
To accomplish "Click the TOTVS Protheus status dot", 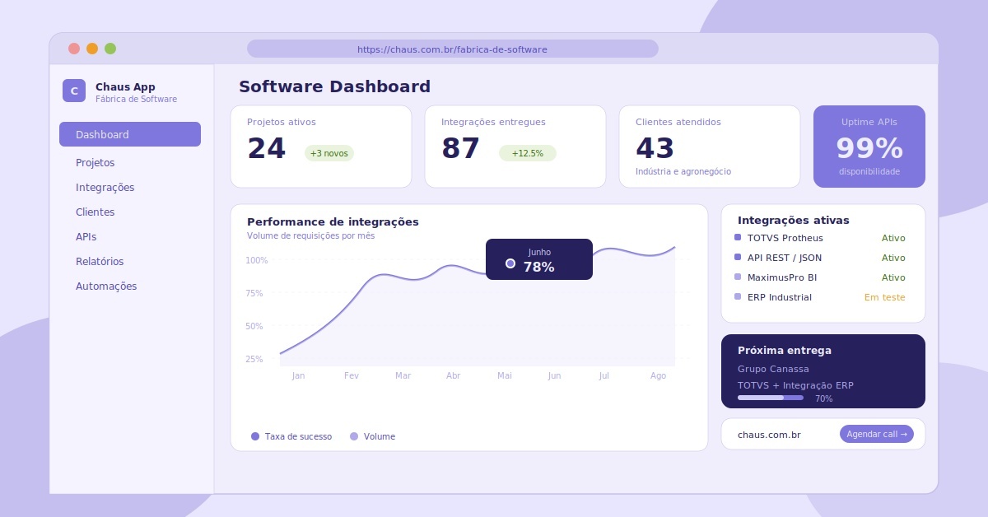I will 737,238.
